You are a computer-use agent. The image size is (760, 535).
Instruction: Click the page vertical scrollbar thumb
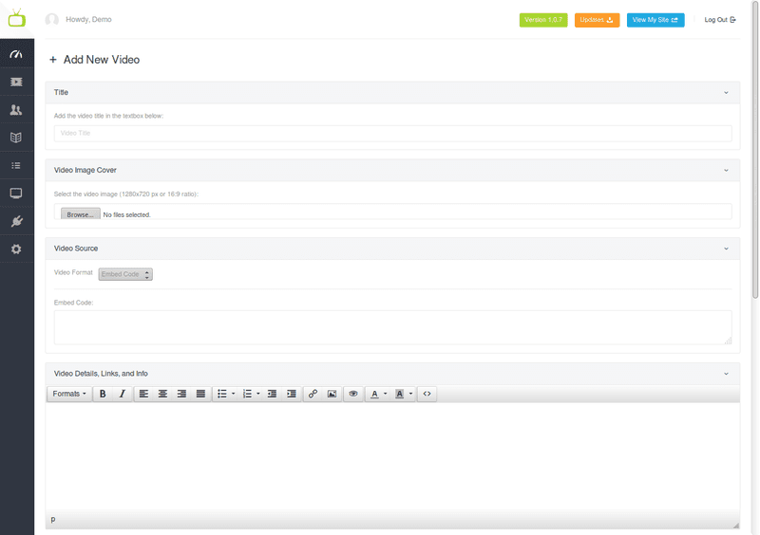click(754, 150)
